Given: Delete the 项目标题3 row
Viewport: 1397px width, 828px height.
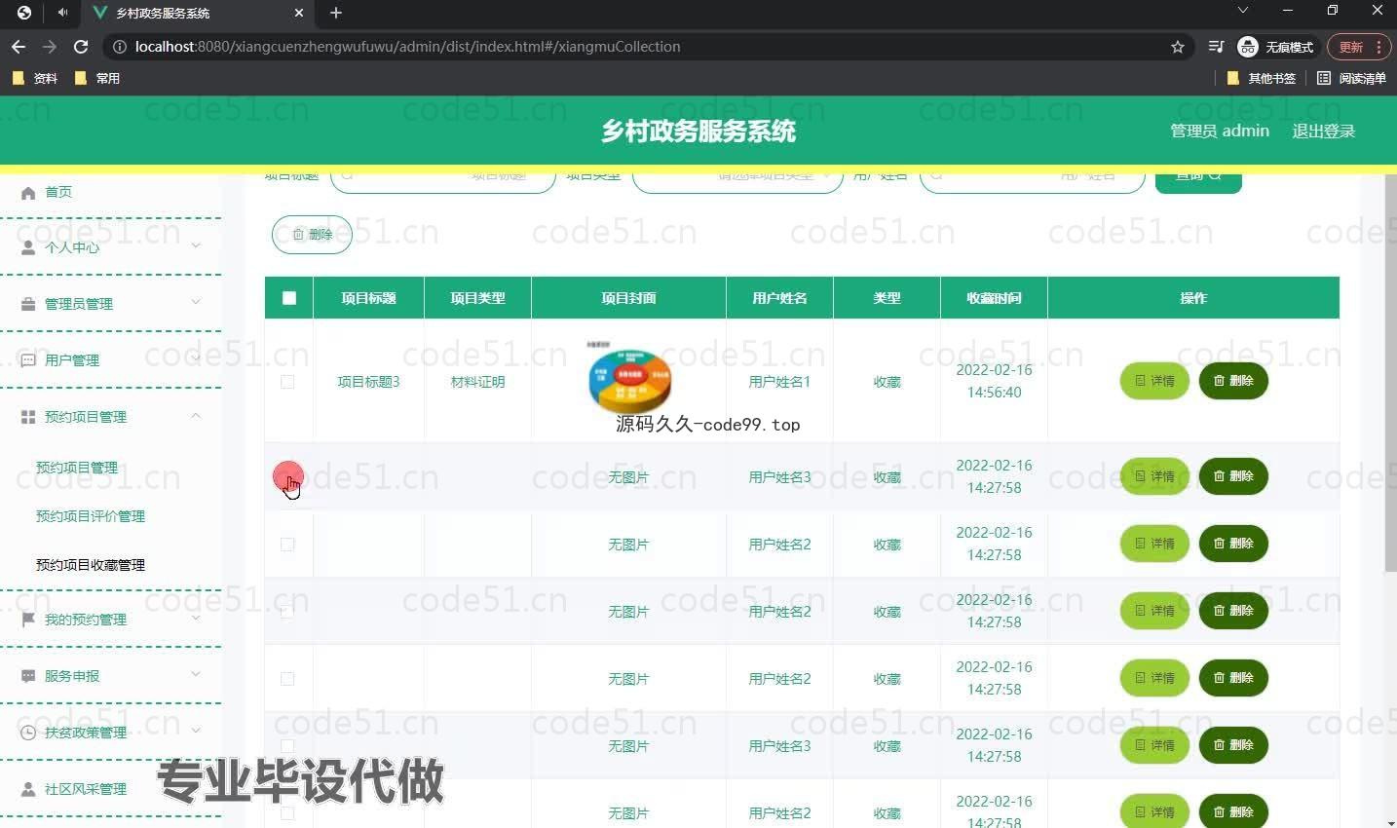Looking at the screenshot, I should coord(1233,381).
